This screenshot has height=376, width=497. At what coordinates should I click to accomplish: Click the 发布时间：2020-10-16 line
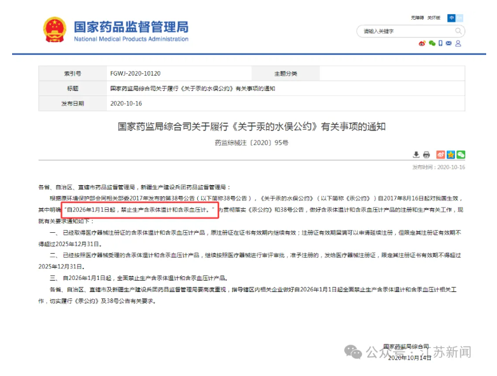[438, 167]
